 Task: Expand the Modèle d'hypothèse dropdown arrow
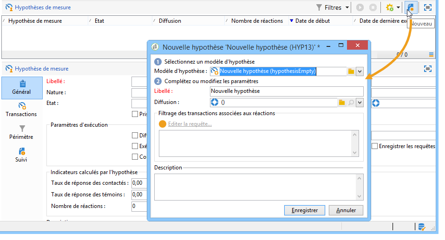click(360, 71)
